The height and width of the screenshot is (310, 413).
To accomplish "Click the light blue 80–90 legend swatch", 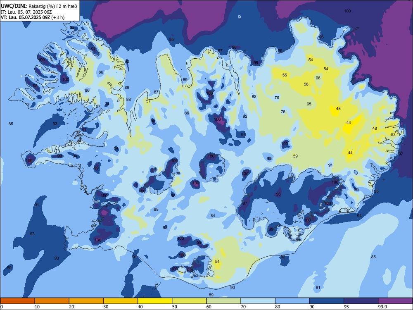I will tap(292, 301).
